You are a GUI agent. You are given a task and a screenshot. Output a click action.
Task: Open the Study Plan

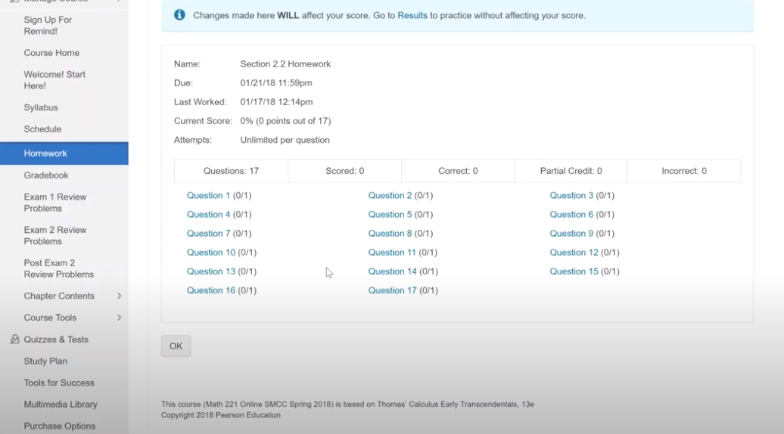45,361
